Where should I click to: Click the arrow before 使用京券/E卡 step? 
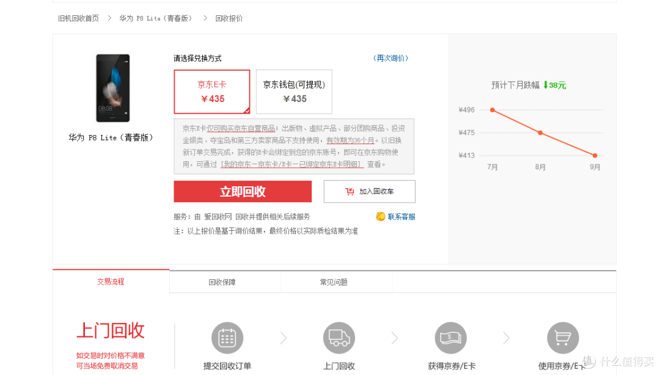click(x=507, y=338)
